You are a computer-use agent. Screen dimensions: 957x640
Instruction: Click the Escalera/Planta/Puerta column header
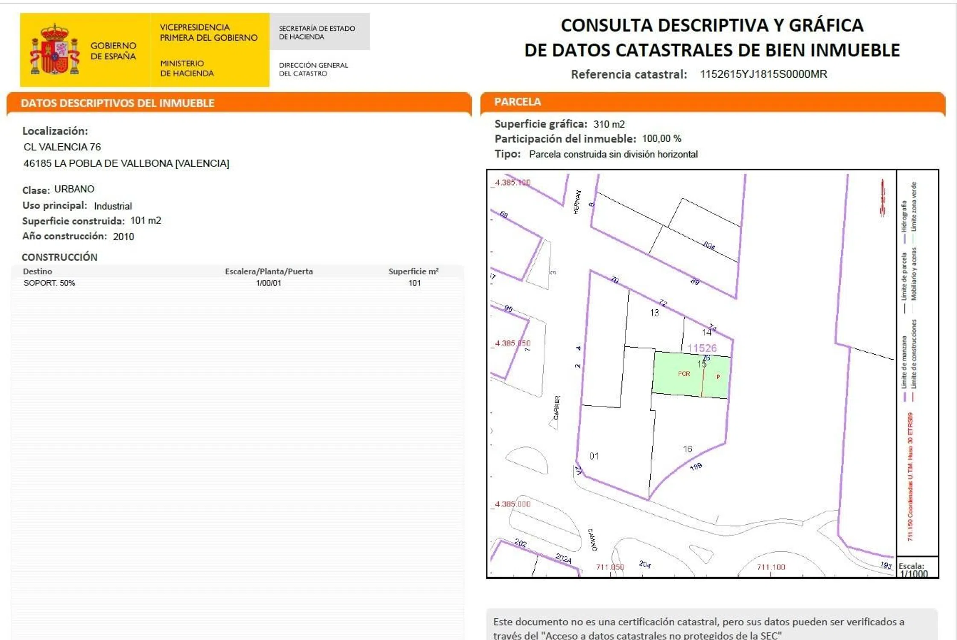(269, 271)
